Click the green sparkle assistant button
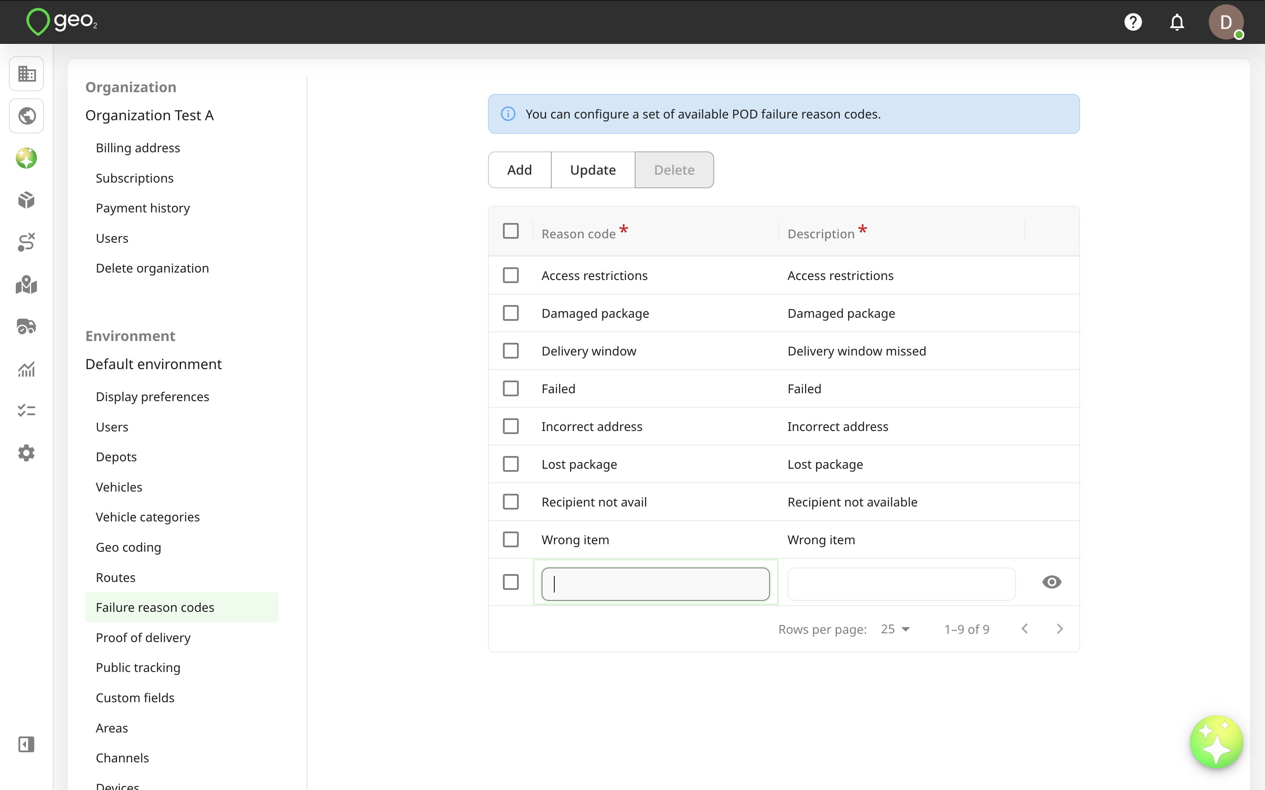1265x790 pixels. pyautogui.click(x=1216, y=741)
